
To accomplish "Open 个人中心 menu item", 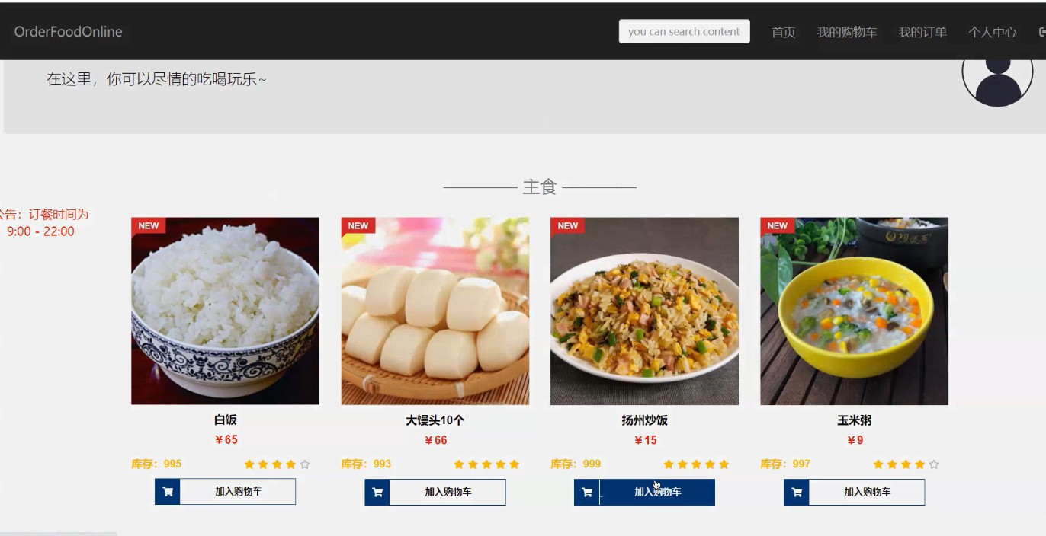I will (992, 32).
